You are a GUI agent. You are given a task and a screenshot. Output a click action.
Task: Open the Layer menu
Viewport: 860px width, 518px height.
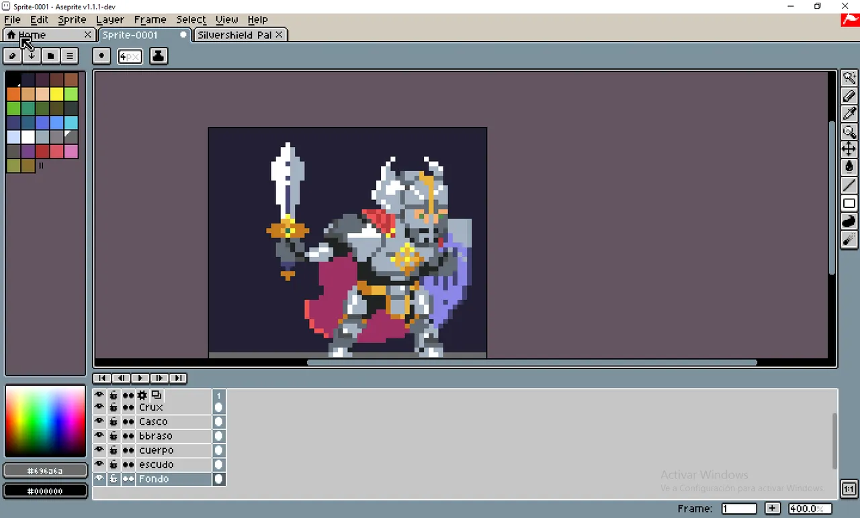110,19
